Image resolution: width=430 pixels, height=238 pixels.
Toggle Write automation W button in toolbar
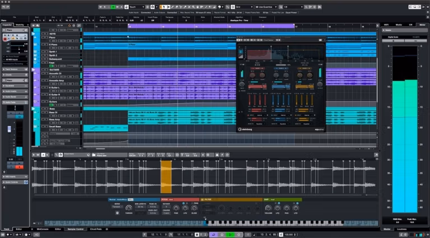pos(118,7)
